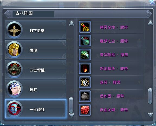Click the left list scroll down arrow
Screen dimensions: 156x126
(x=71, y=115)
